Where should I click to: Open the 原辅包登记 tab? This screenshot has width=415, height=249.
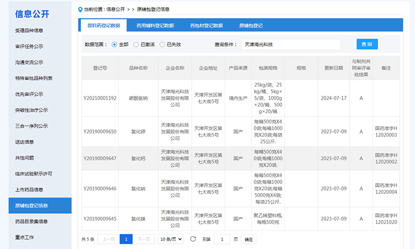pos(251,25)
